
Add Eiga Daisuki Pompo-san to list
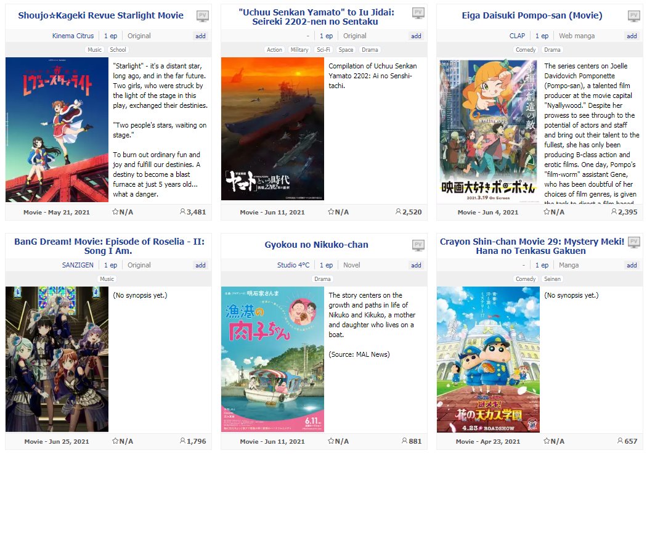[632, 36]
